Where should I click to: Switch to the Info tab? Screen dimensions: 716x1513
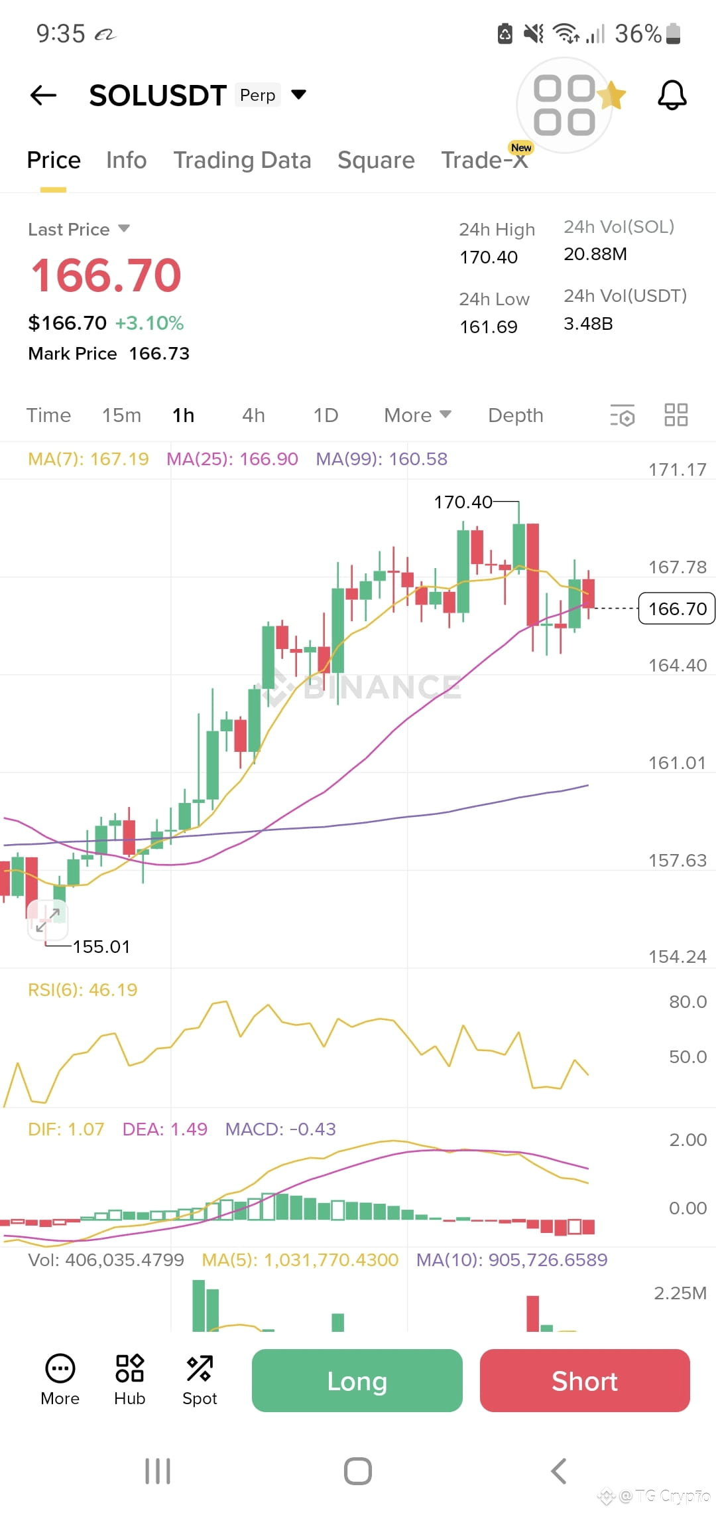pyautogui.click(x=126, y=160)
